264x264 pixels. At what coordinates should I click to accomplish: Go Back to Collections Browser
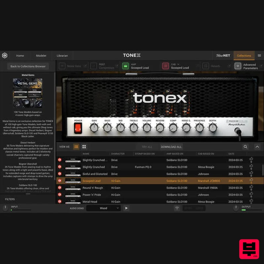(x=28, y=66)
